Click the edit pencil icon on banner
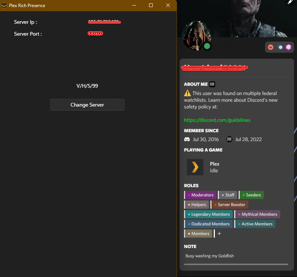Viewport: 297px width, 277px height. [x=290, y=2]
